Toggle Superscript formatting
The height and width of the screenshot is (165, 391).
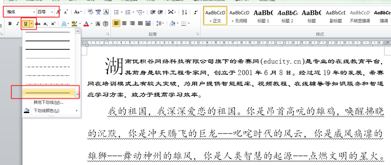click(x=53, y=24)
